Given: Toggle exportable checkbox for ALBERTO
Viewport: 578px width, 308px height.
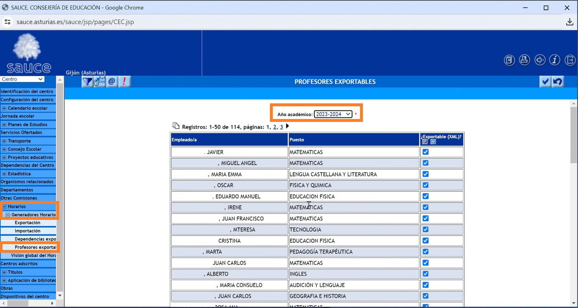Looking at the screenshot, I should (425, 274).
